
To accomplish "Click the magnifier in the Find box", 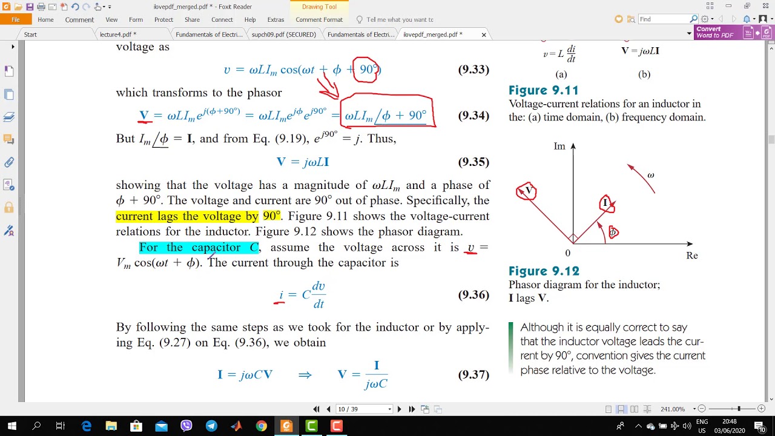I will [x=694, y=19].
